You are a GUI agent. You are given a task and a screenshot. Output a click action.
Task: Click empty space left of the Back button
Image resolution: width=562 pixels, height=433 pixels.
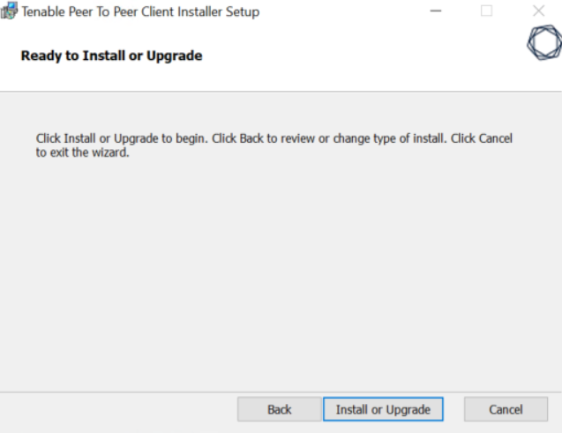[115, 409]
